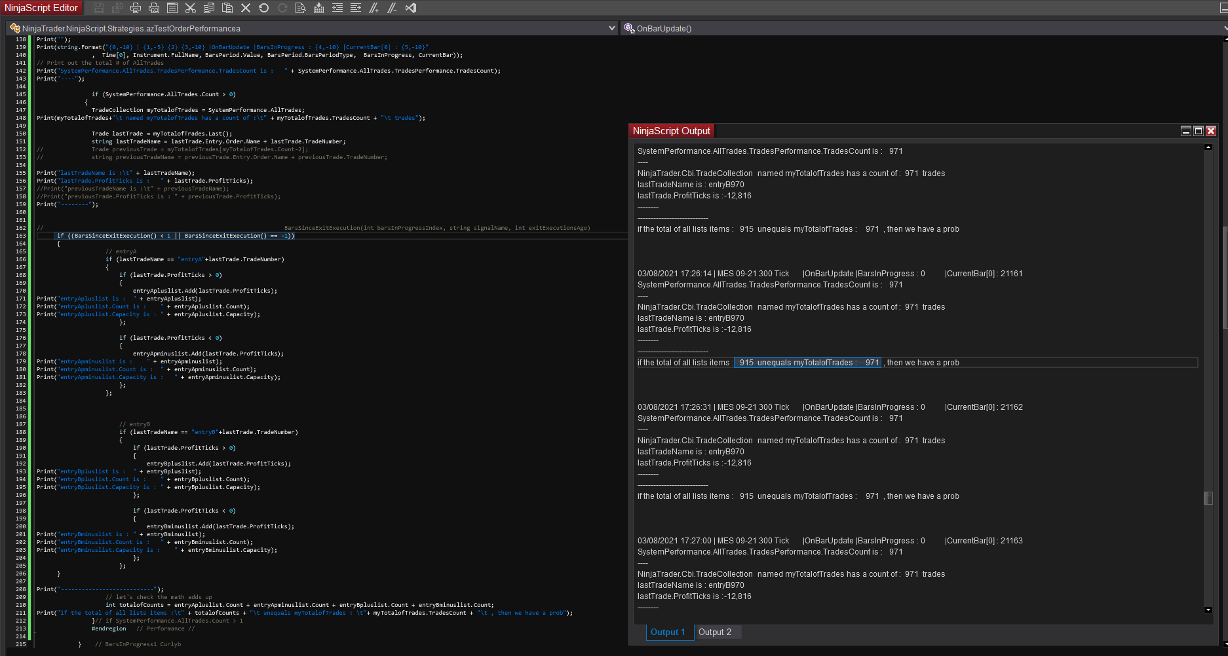Minimize the NinjaScript Output window

[1186, 131]
